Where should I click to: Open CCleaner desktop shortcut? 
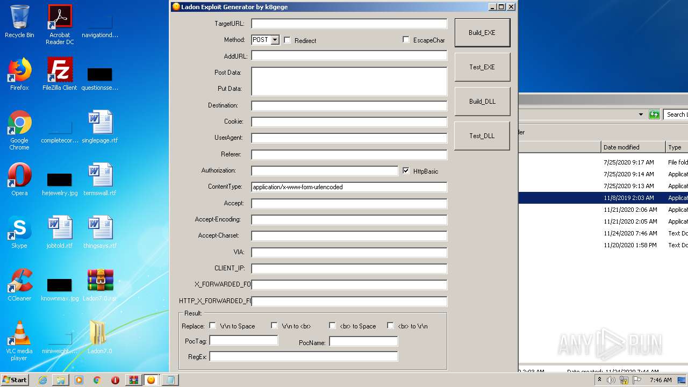click(x=19, y=285)
